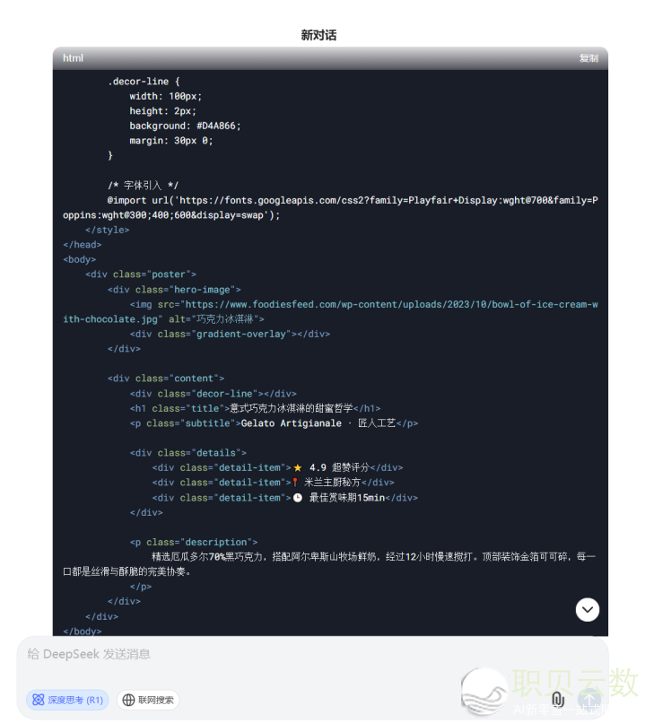Click the round wave watermark logo
The height and width of the screenshot is (723, 645).
tap(484, 691)
